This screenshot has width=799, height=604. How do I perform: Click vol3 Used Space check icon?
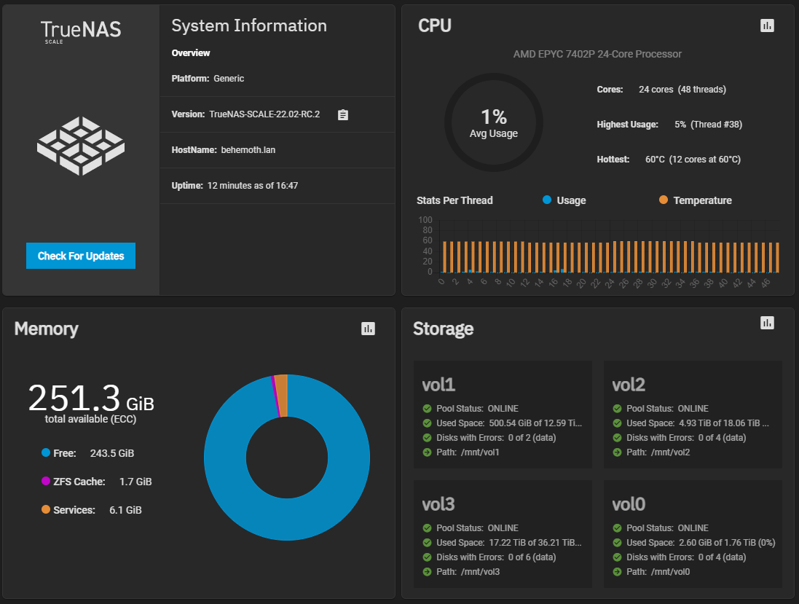427,542
